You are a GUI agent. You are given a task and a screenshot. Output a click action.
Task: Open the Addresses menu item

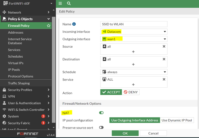(26, 32)
